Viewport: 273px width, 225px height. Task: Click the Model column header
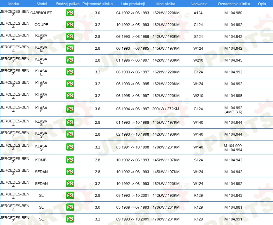42,4
